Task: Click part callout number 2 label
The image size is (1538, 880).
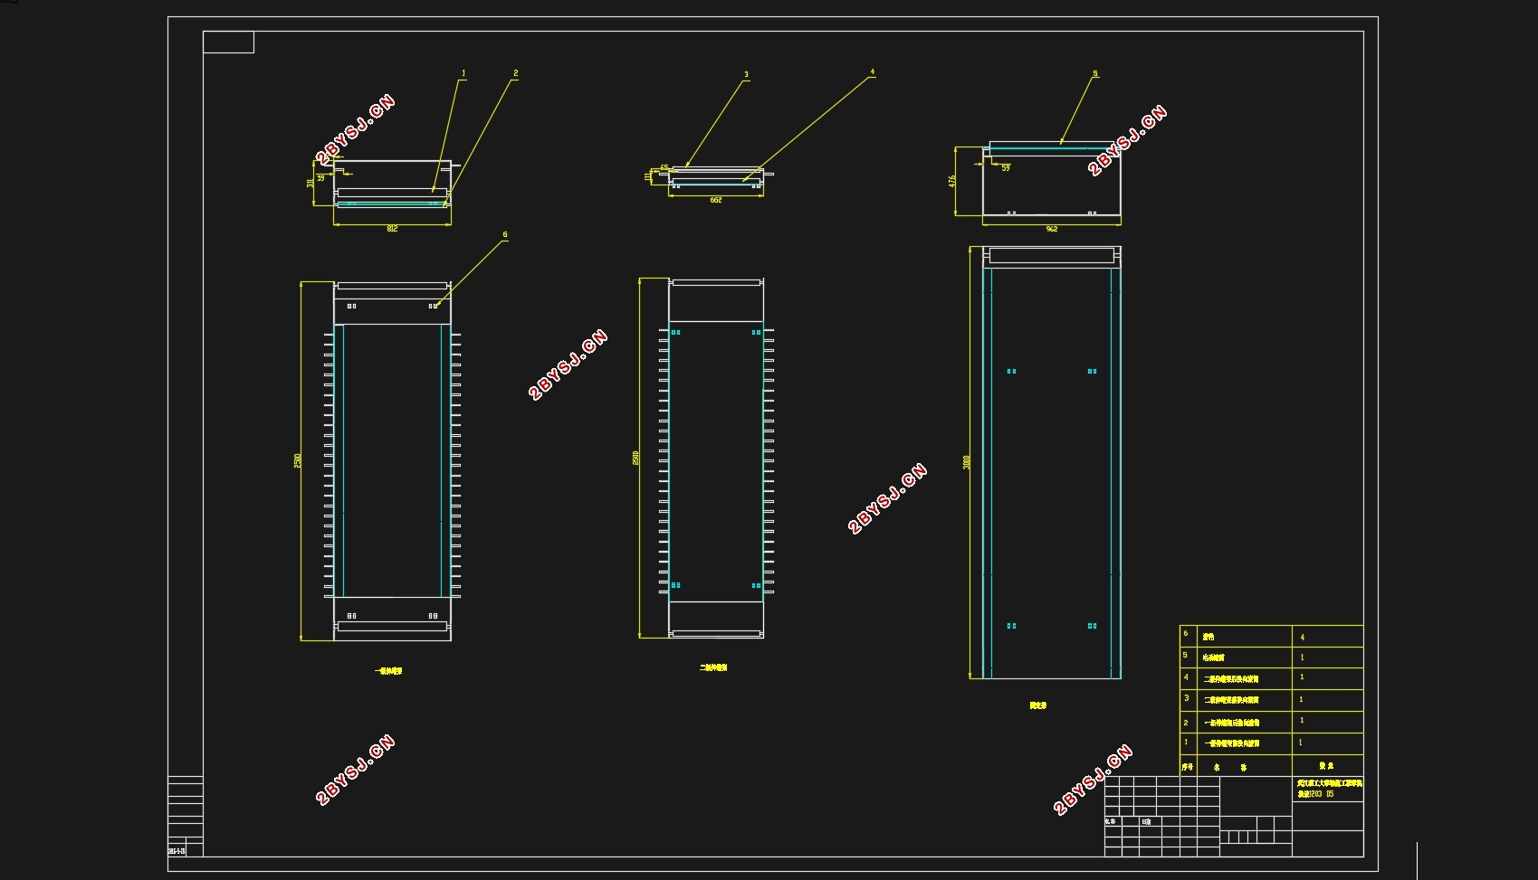Action: point(516,73)
